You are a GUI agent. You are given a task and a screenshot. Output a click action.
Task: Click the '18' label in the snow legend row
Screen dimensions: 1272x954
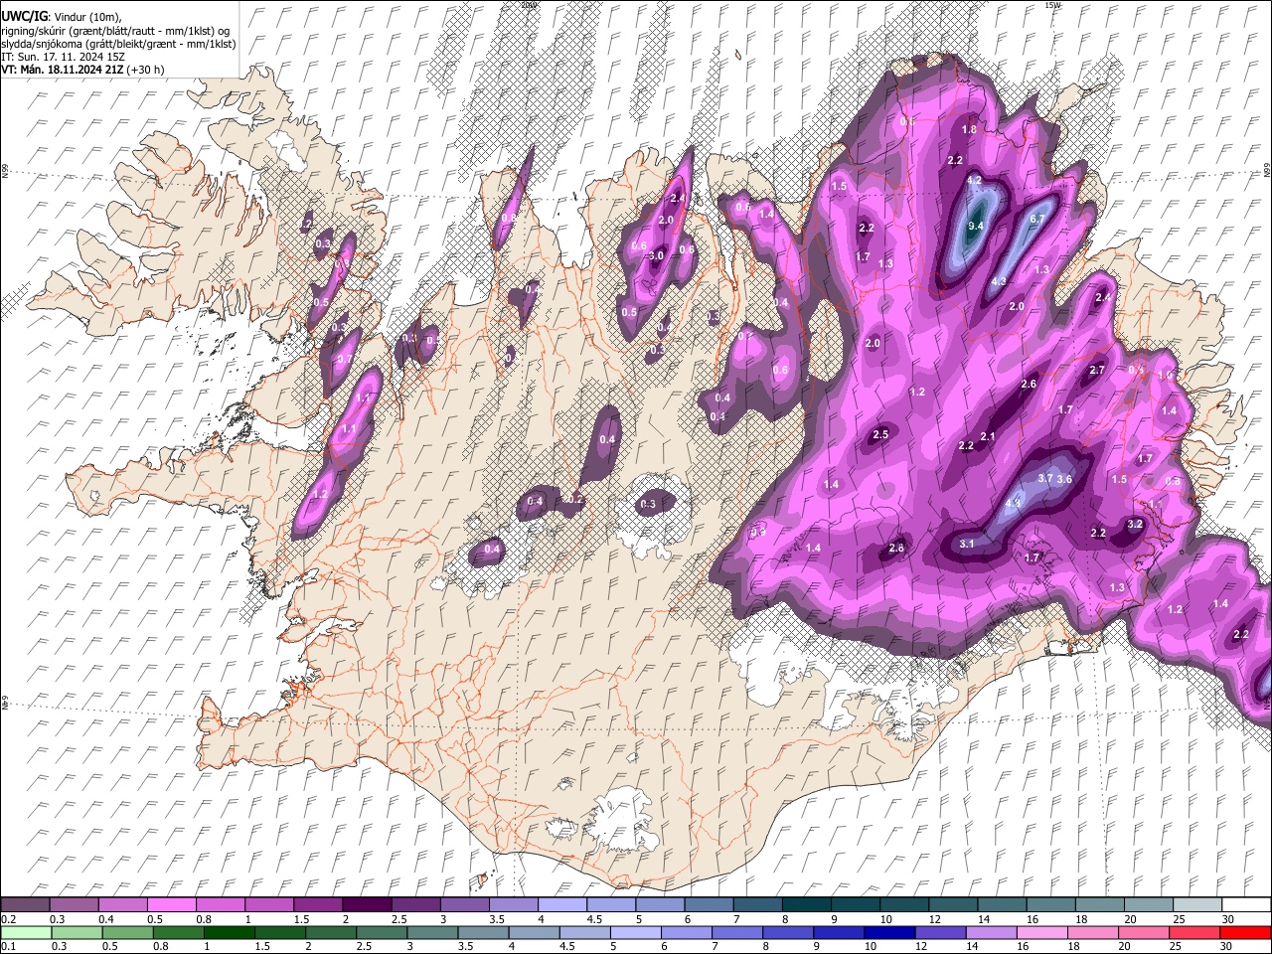(x=1082, y=919)
